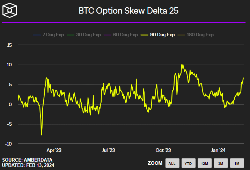
Task: Click the BTC Option Skew Delta 25 title
Action: coord(129,11)
